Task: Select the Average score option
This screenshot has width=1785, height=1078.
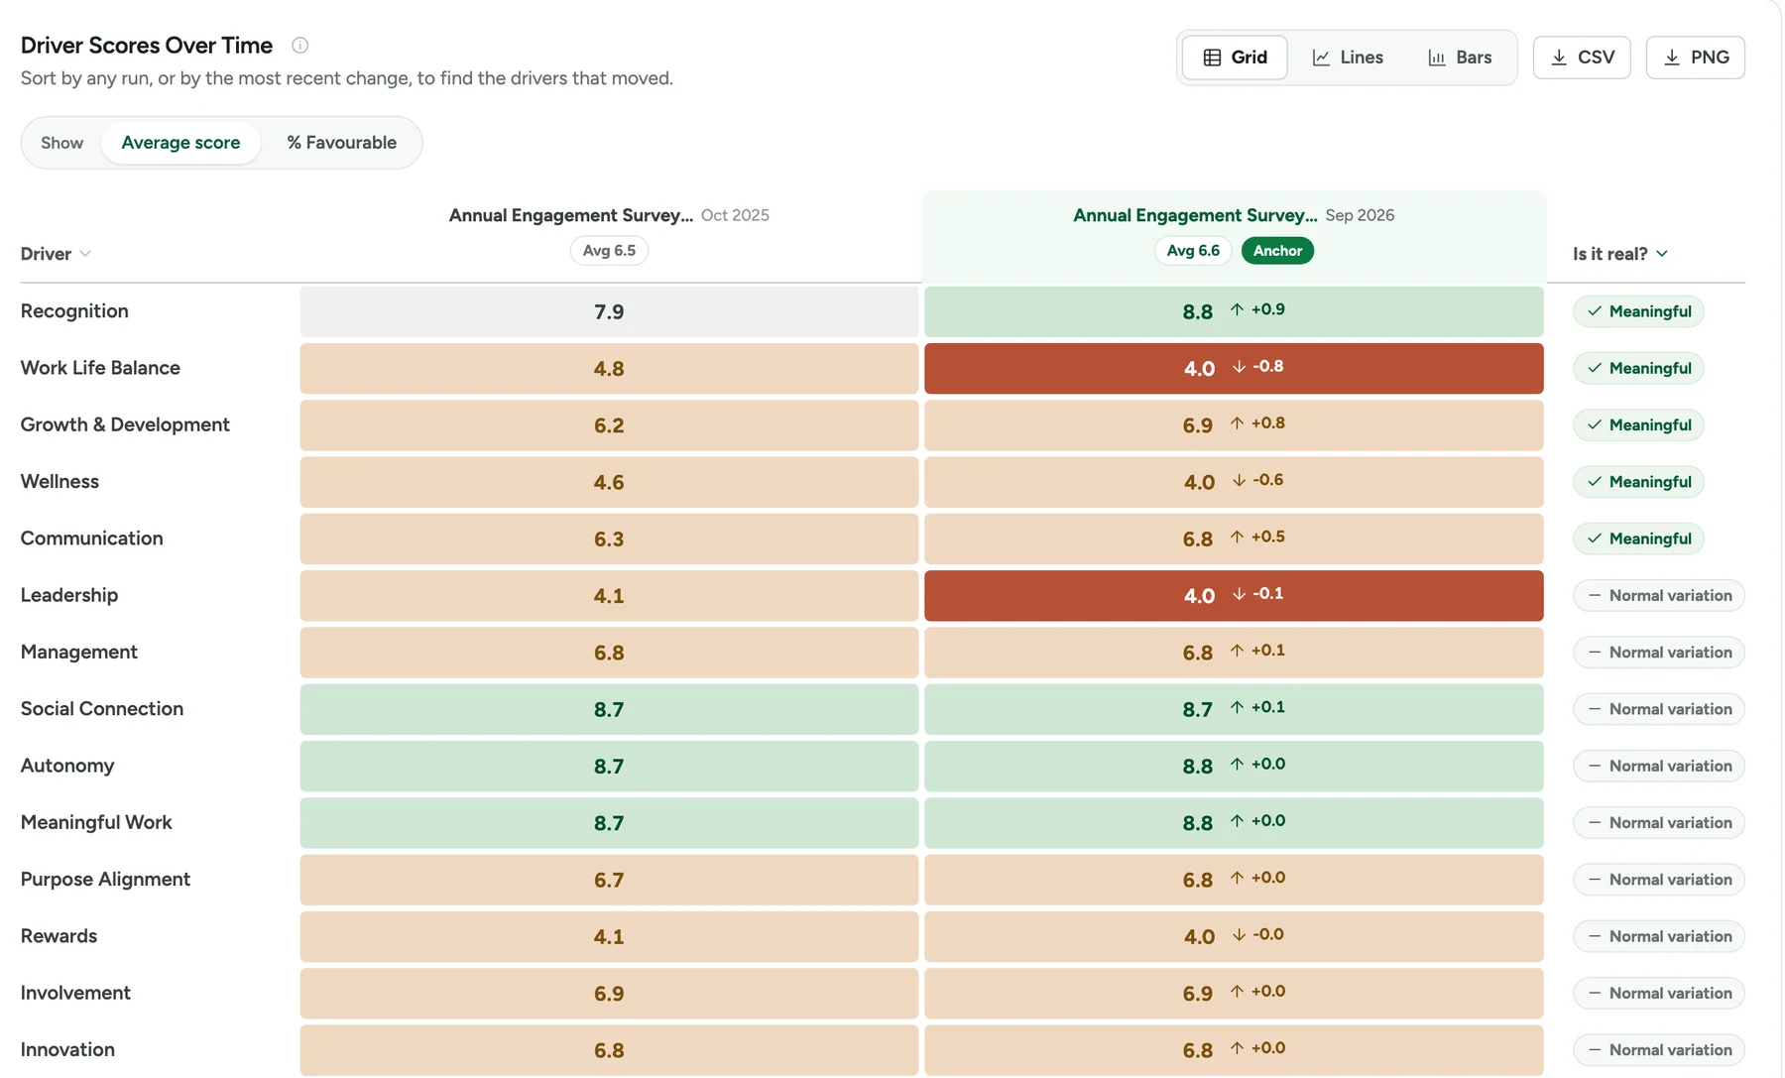Action: [x=180, y=143]
